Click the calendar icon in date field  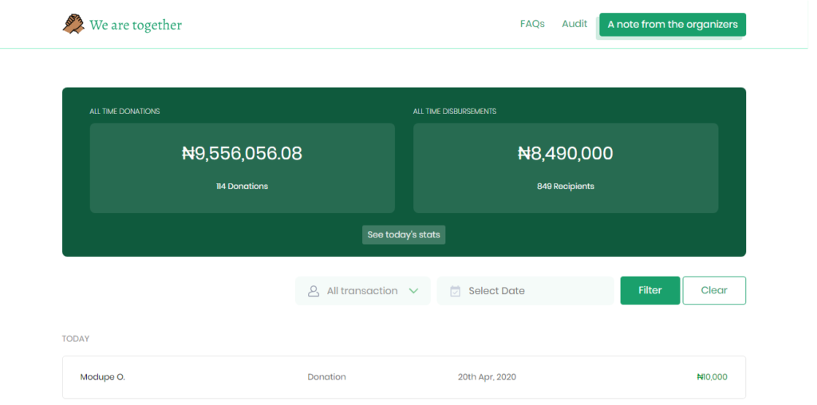456,291
